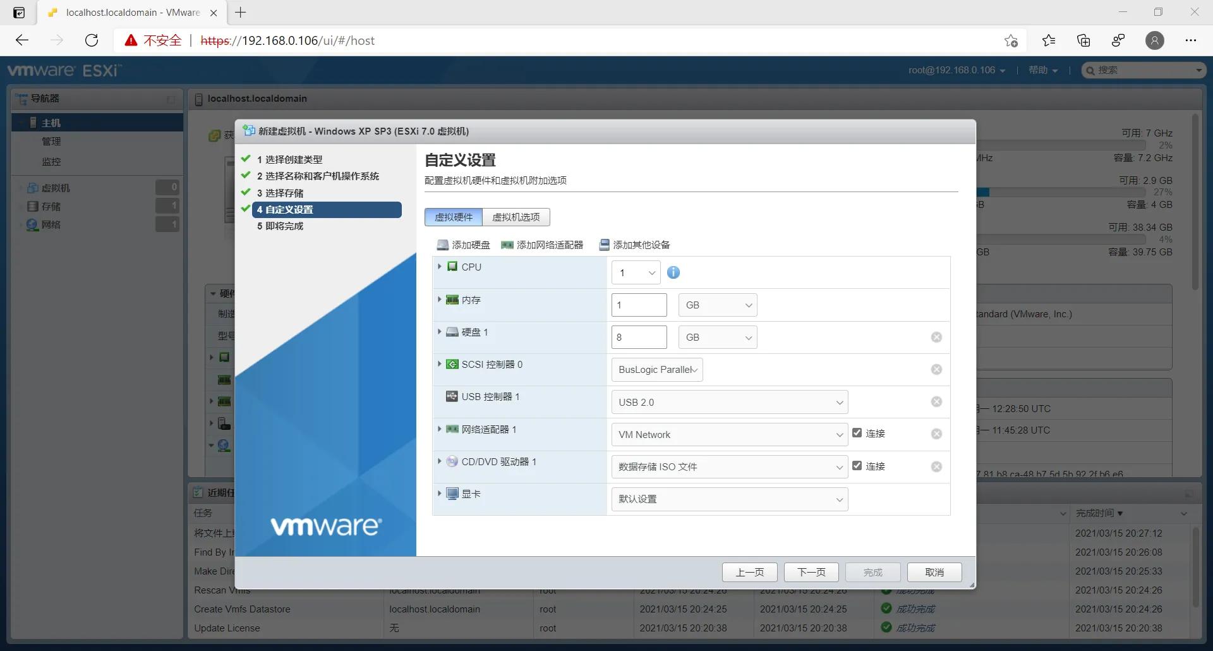Click the 取消 button
The image size is (1213, 651).
934,572
